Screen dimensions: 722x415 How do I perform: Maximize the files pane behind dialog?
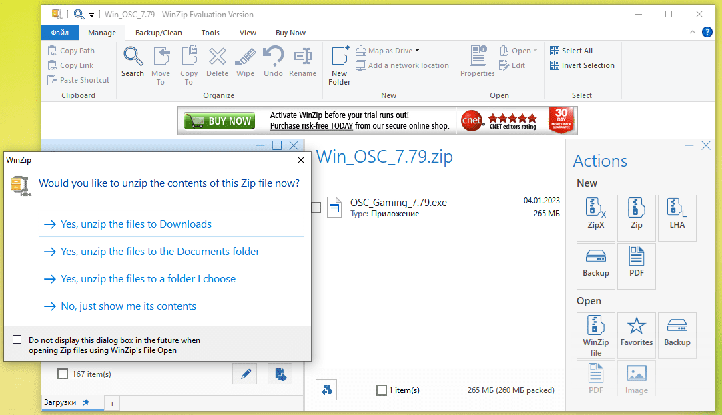pos(277,145)
